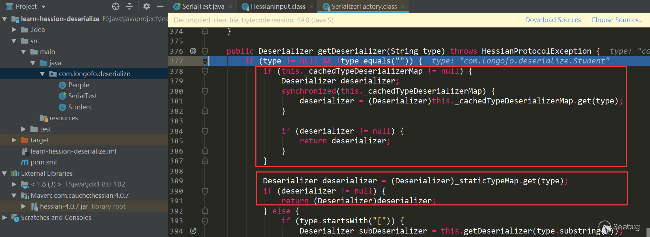Screen dimensions: 650x237
Task: Toggle fold marker at line 384
Action: tap(205, 131)
